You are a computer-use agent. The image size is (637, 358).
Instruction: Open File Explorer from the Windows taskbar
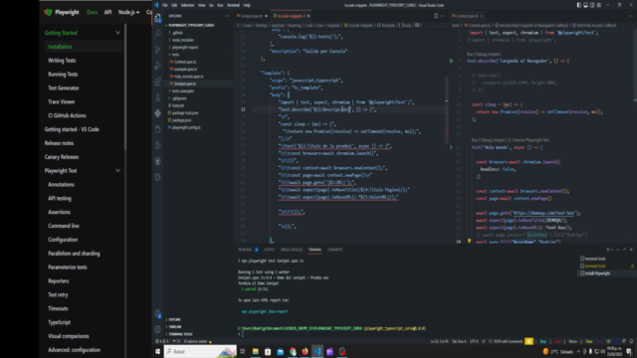(255, 351)
